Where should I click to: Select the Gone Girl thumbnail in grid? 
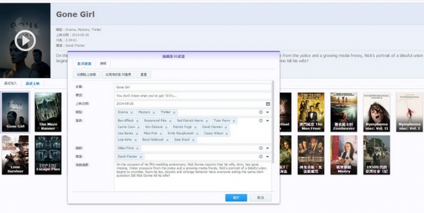15,112
